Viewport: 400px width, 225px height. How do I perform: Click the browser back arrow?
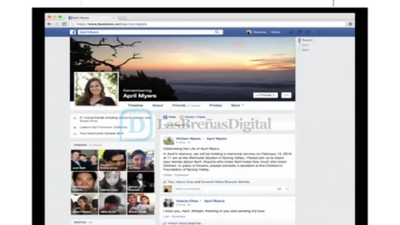[49, 24]
